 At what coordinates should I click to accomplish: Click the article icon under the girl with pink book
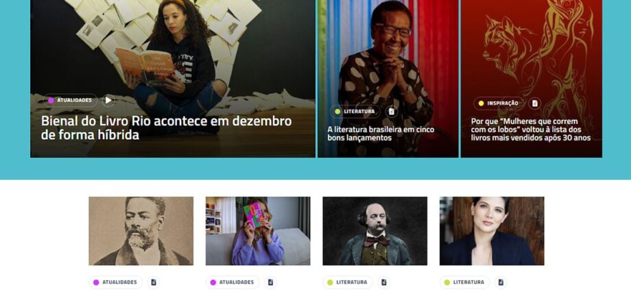[x=270, y=282]
